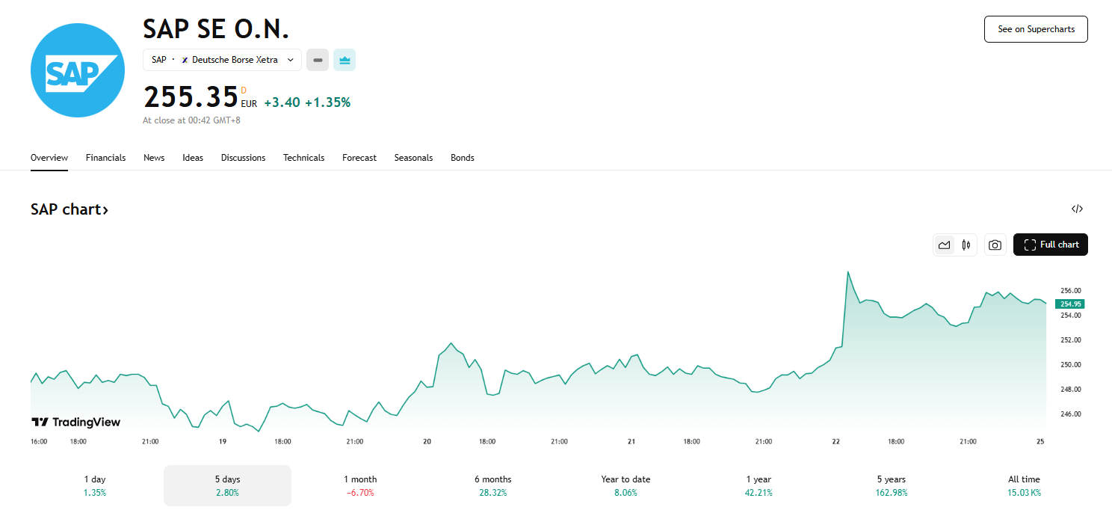Take a chart snapshot with camera icon

995,245
